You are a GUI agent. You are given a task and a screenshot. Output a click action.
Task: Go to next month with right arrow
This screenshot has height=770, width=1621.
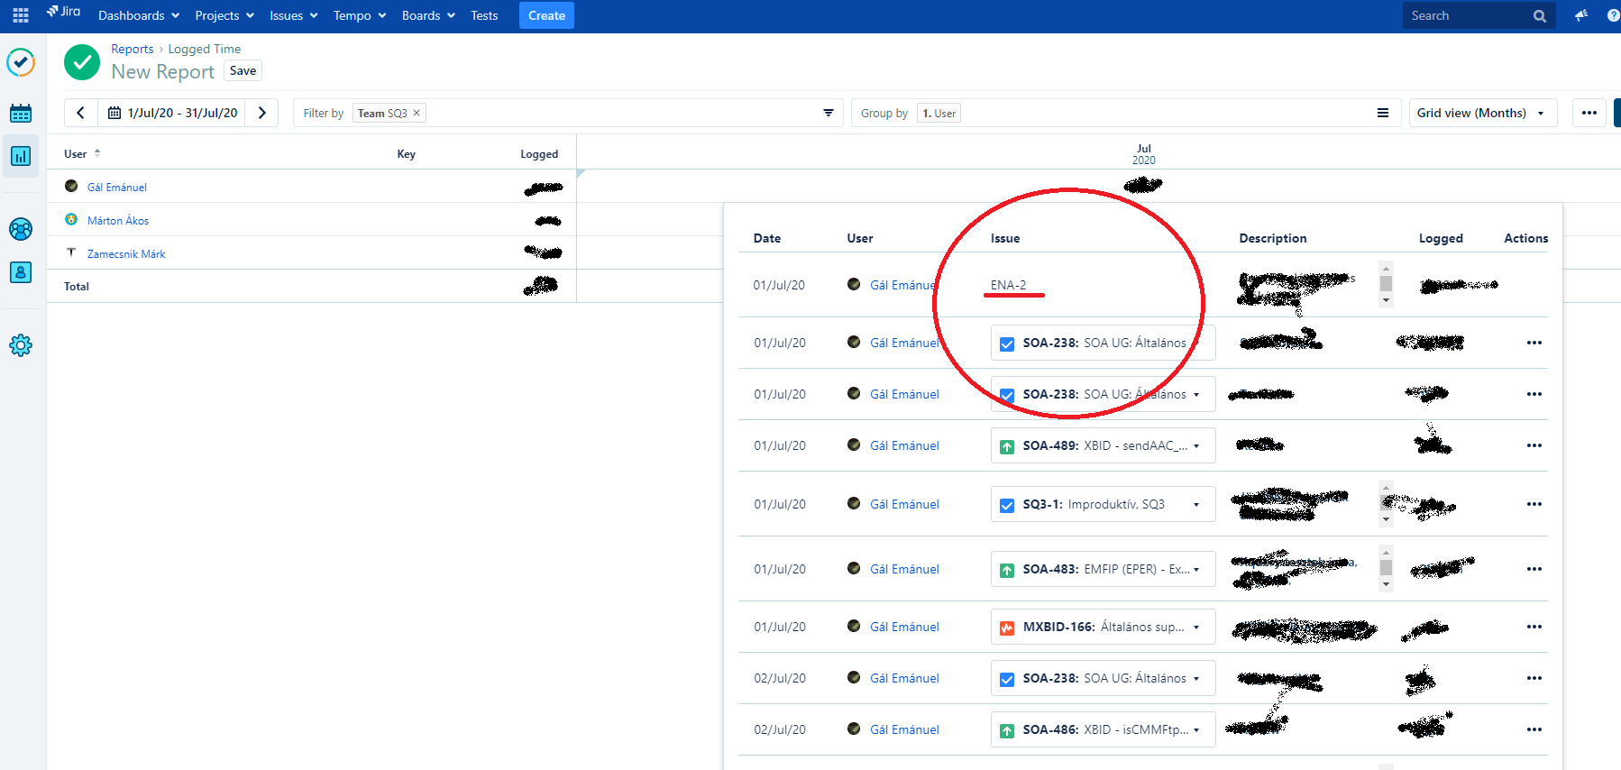[262, 113]
